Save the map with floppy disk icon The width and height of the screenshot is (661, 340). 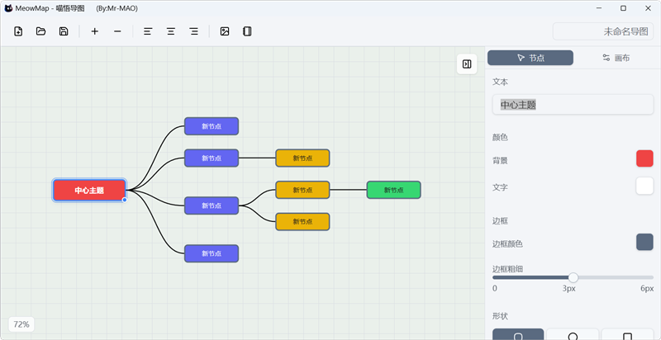pos(64,31)
